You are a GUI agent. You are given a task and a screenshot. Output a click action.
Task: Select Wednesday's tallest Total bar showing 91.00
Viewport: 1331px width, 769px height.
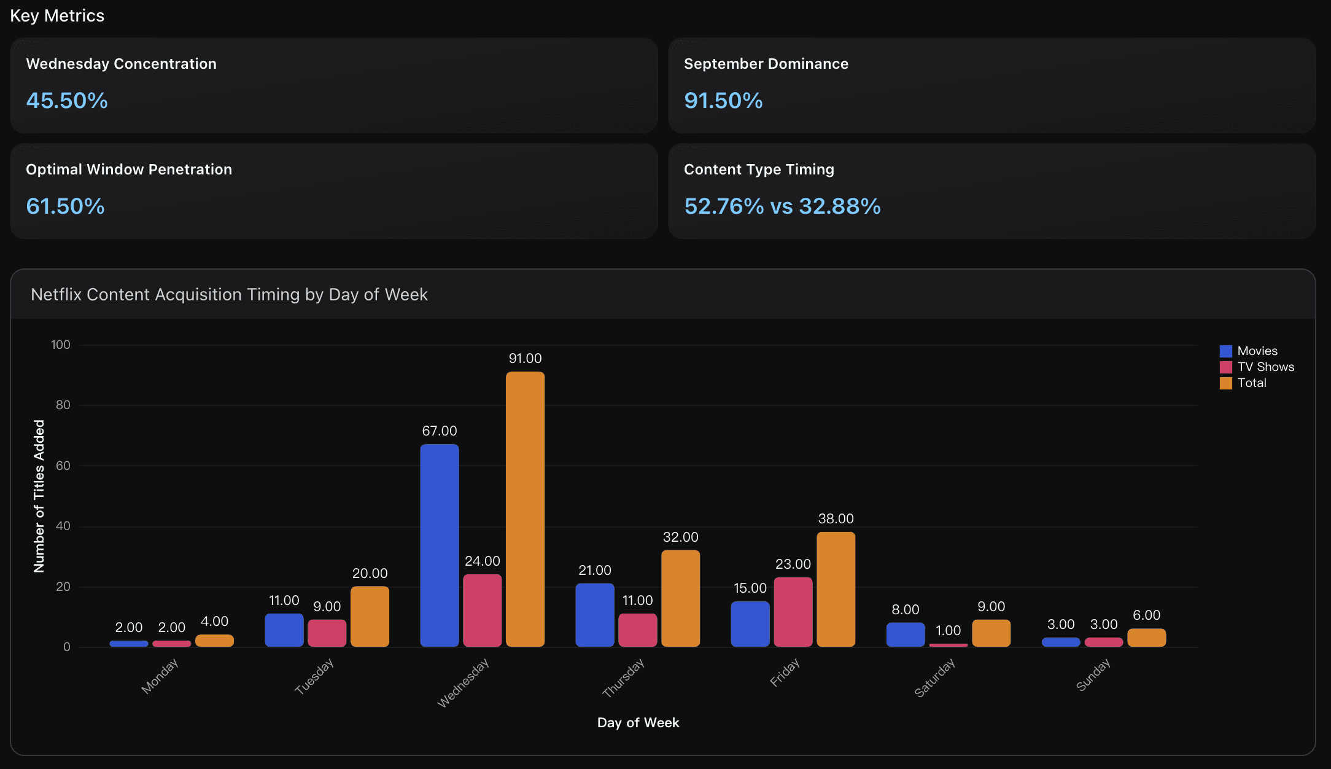(x=525, y=510)
